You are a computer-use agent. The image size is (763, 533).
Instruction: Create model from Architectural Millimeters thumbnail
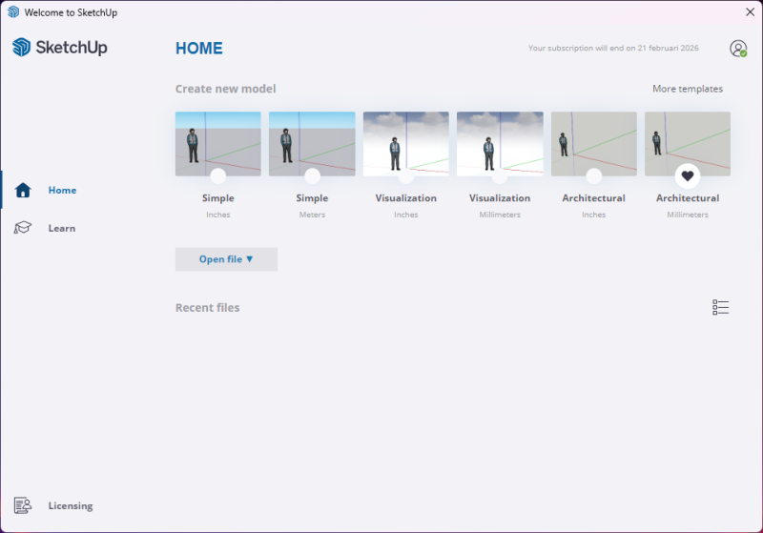click(688, 141)
